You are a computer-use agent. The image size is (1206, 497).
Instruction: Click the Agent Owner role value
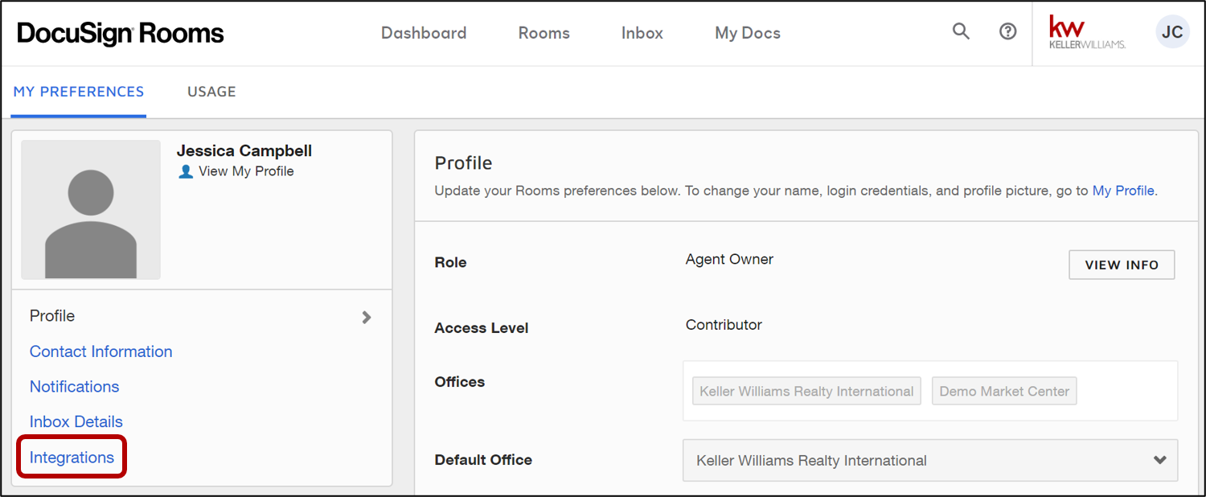[x=729, y=259]
